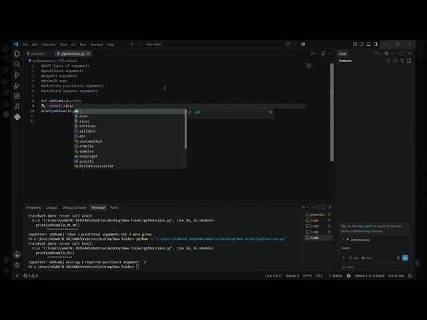This screenshot has height=320, width=427.
Task: Open the Terminal menu
Action: [x=96, y=45]
